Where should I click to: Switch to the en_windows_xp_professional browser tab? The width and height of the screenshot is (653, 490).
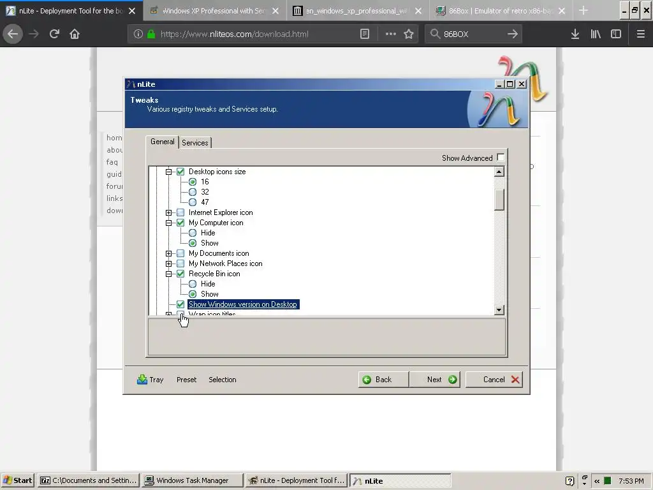358,11
